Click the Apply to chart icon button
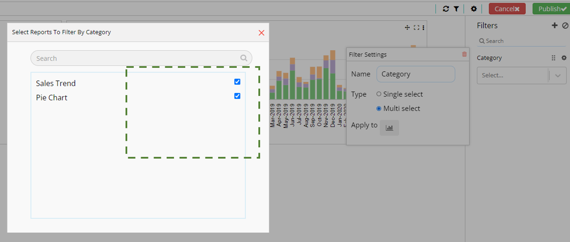 (389, 128)
